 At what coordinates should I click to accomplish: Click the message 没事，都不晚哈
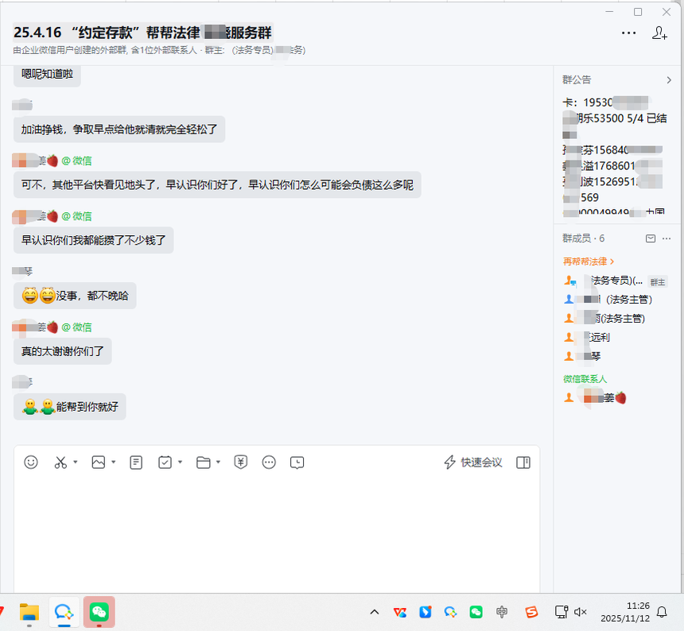tap(75, 296)
